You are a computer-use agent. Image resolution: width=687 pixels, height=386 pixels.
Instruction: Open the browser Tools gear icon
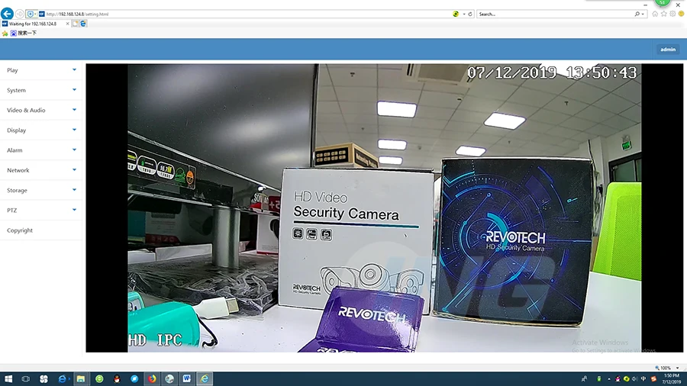point(672,14)
